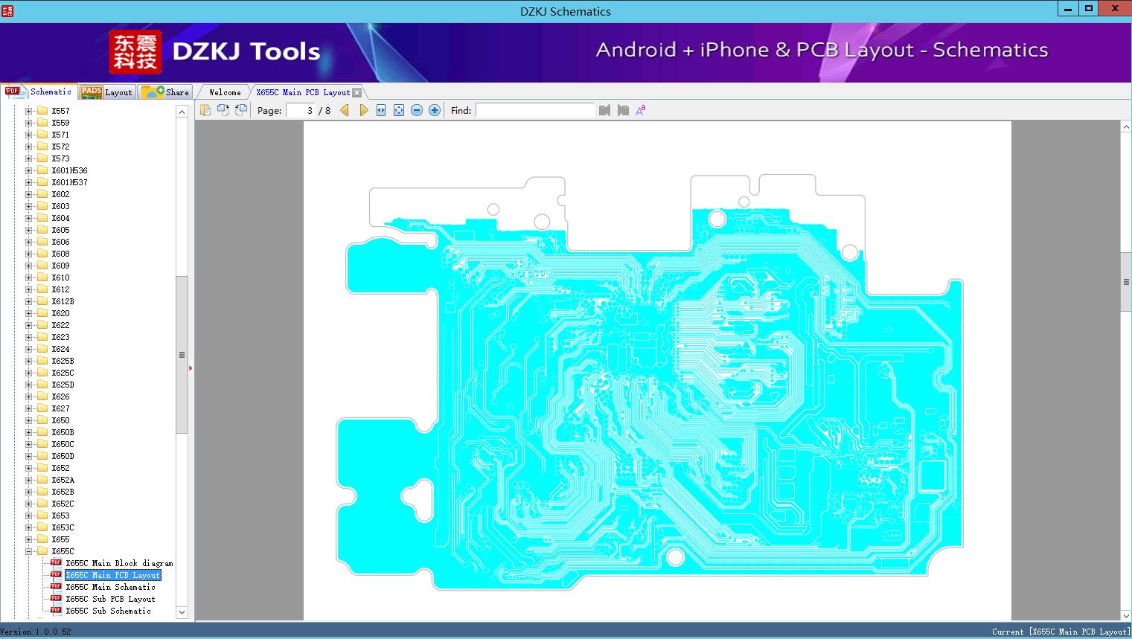
Task: Click the fit-to-width icon
Action: click(381, 110)
